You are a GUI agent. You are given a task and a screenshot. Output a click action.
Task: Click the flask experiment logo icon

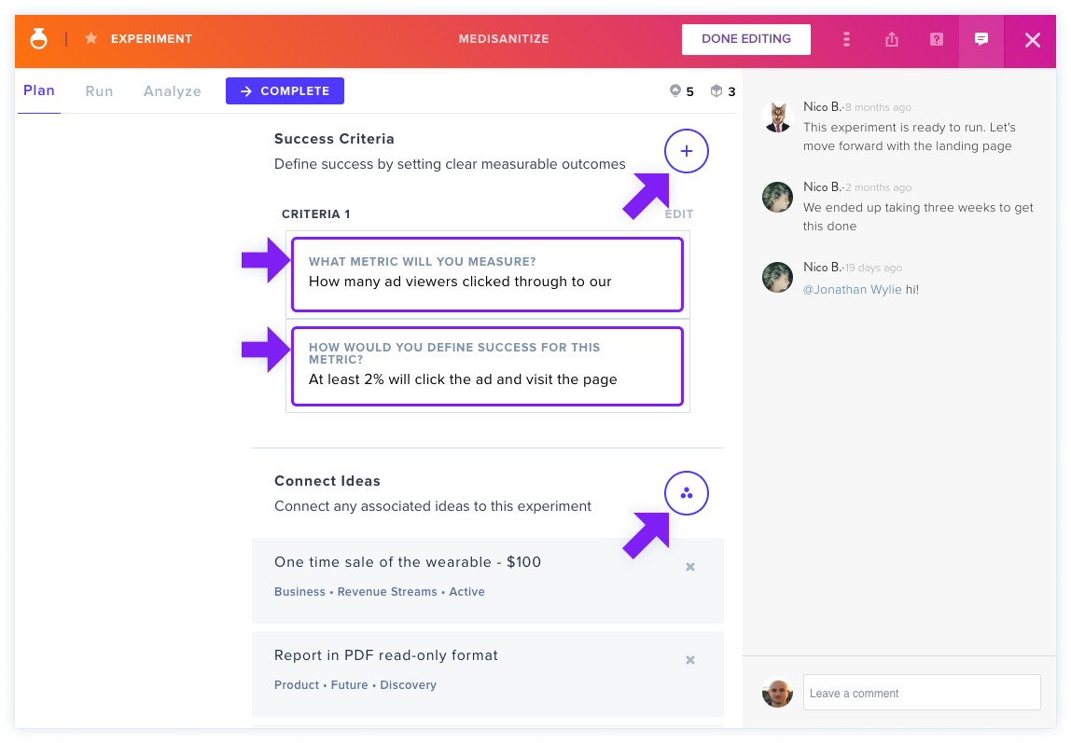[x=39, y=39]
